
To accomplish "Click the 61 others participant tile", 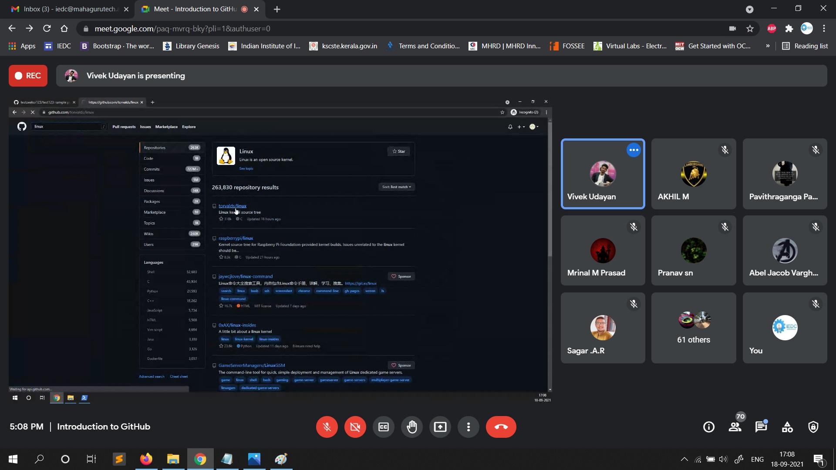I will pos(693,328).
